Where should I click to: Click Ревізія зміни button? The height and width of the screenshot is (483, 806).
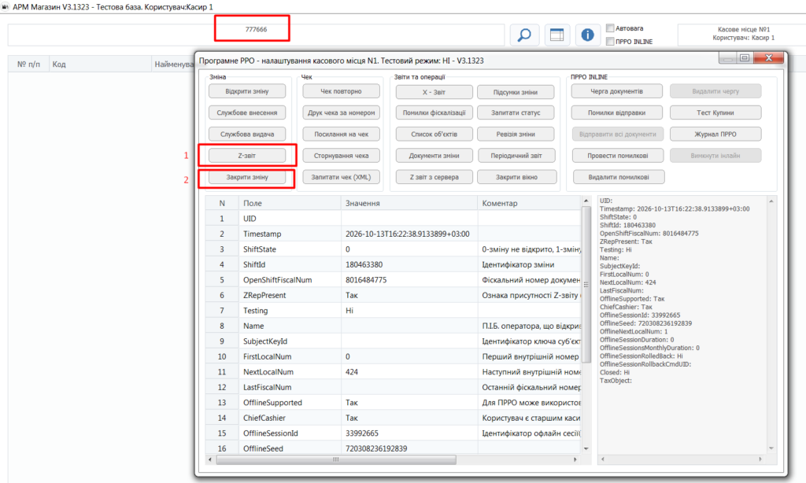(516, 134)
